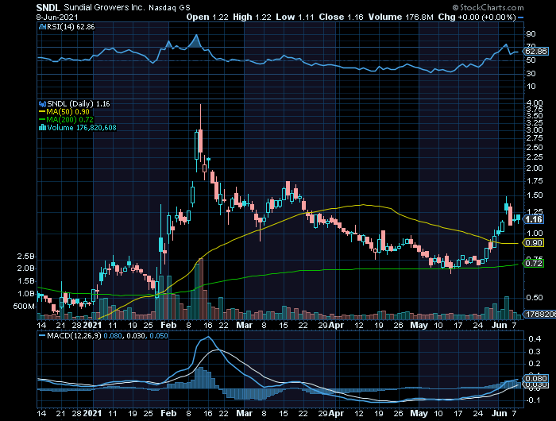556x421 pixels.
Task: Open the StockCharts.com copyright link
Action: (x=488, y=7)
